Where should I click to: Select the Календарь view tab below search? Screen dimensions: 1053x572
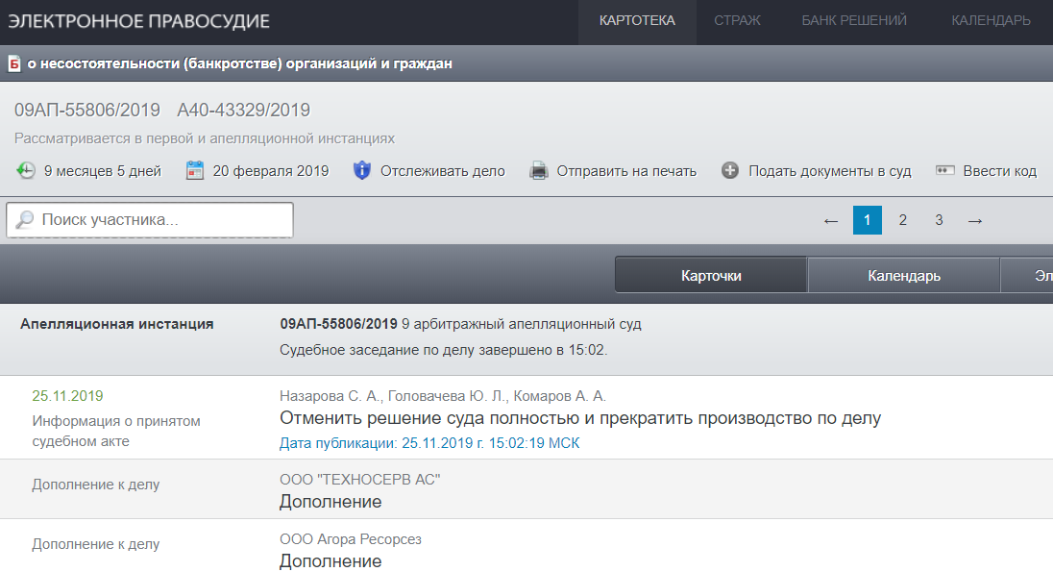[904, 276]
